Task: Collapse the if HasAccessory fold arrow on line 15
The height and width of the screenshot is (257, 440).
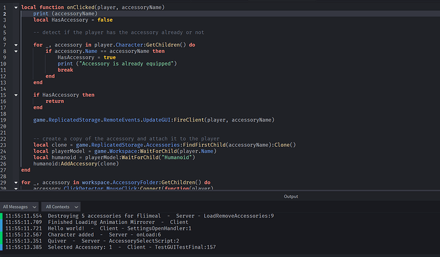Action: (16, 95)
